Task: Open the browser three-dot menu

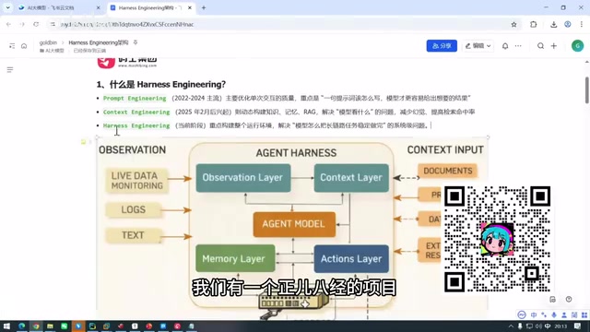Action: (582, 25)
